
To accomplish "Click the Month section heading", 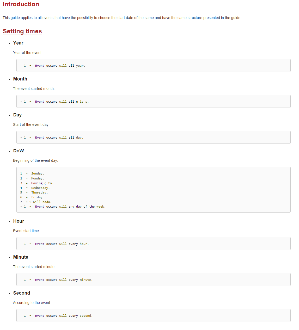I will coord(20,79).
